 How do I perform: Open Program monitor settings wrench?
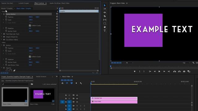click(193, 63)
